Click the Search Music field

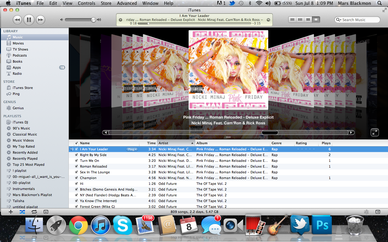coord(357,20)
